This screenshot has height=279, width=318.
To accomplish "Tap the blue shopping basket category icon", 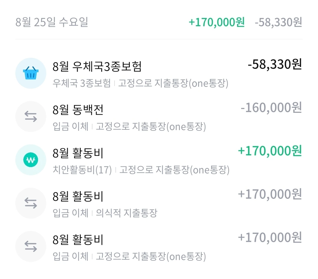I will pyautogui.click(x=31, y=73).
